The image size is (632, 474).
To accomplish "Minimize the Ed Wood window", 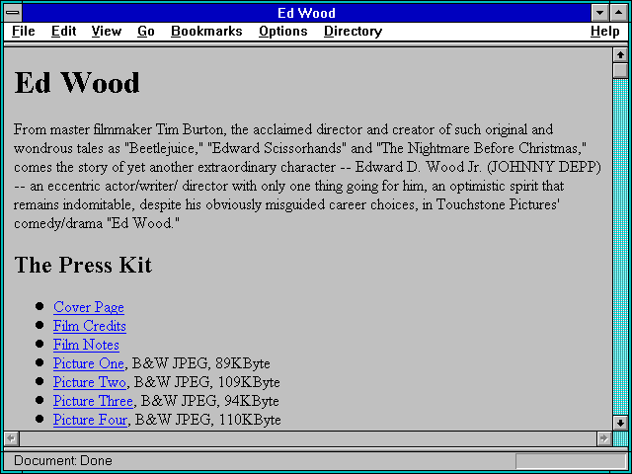I will [x=599, y=13].
